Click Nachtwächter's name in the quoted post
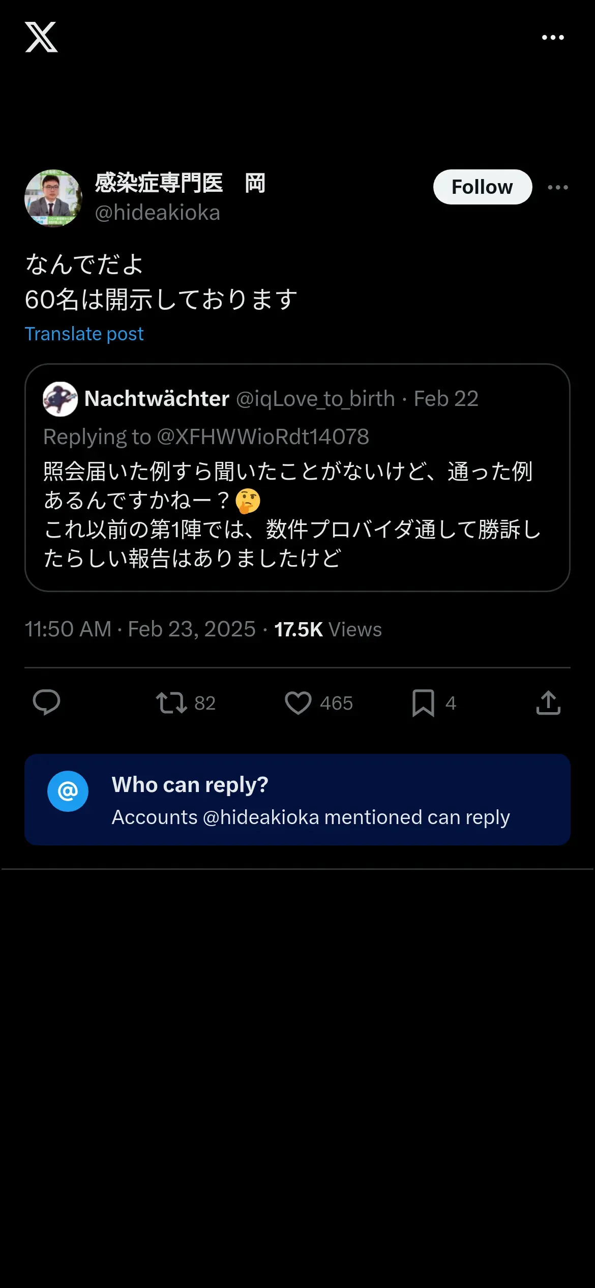 157,399
